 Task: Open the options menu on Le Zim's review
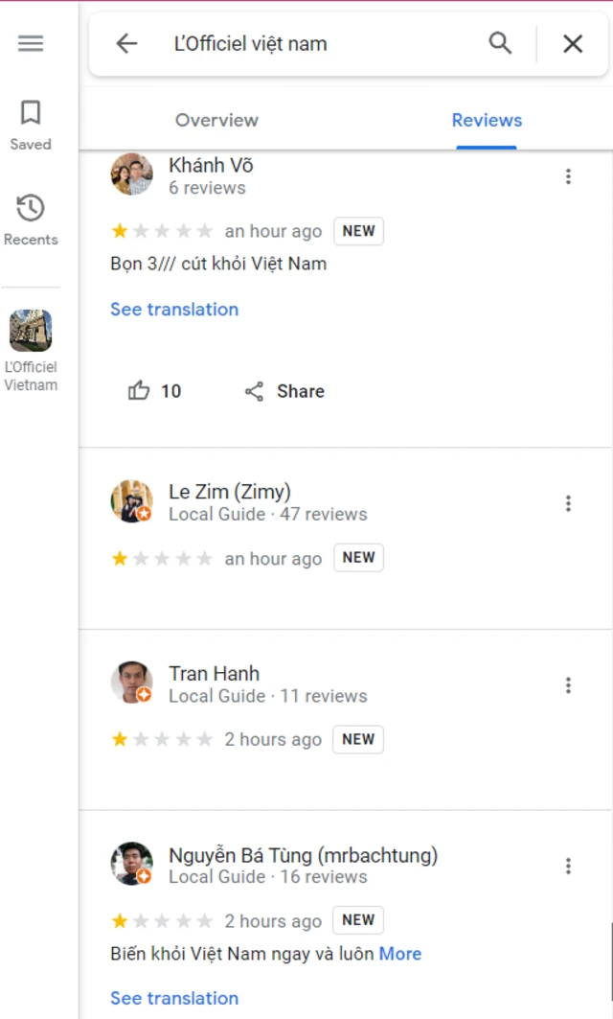pyautogui.click(x=568, y=502)
